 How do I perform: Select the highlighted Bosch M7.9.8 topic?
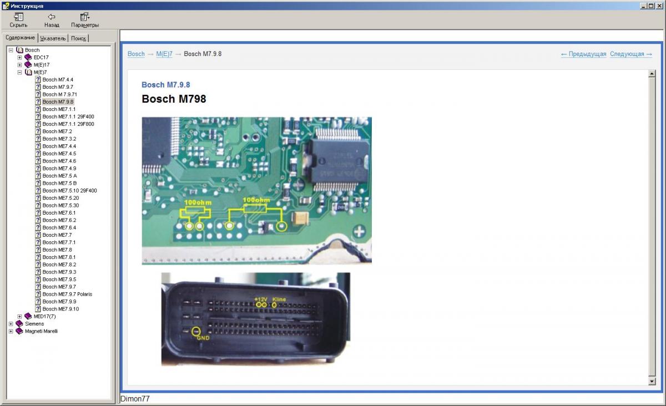pos(58,101)
